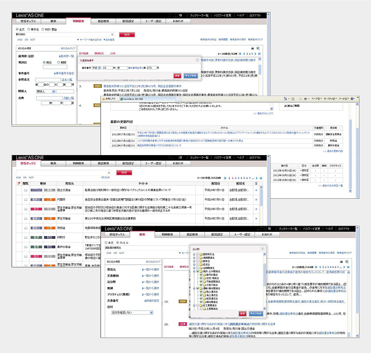Collapse the 運輸・観光関連法 tree node
The image size is (371, 353).
pos(194,288)
